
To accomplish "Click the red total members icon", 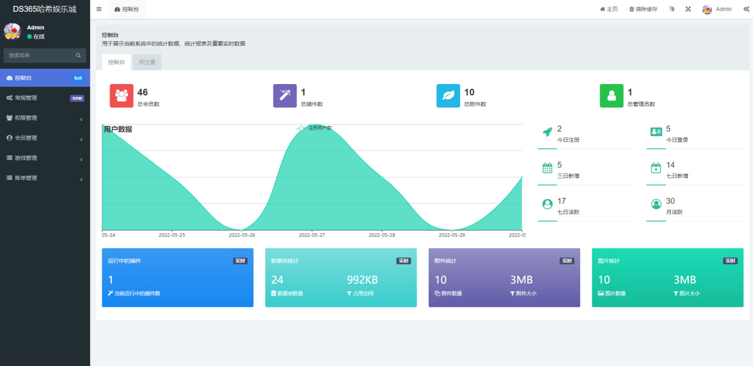I will click(x=122, y=96).
